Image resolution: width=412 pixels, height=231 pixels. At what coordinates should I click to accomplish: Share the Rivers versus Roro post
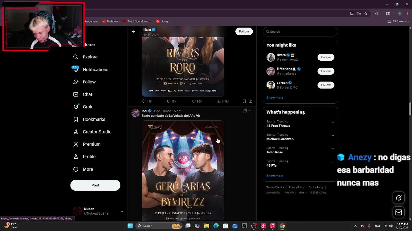[251, 101]
